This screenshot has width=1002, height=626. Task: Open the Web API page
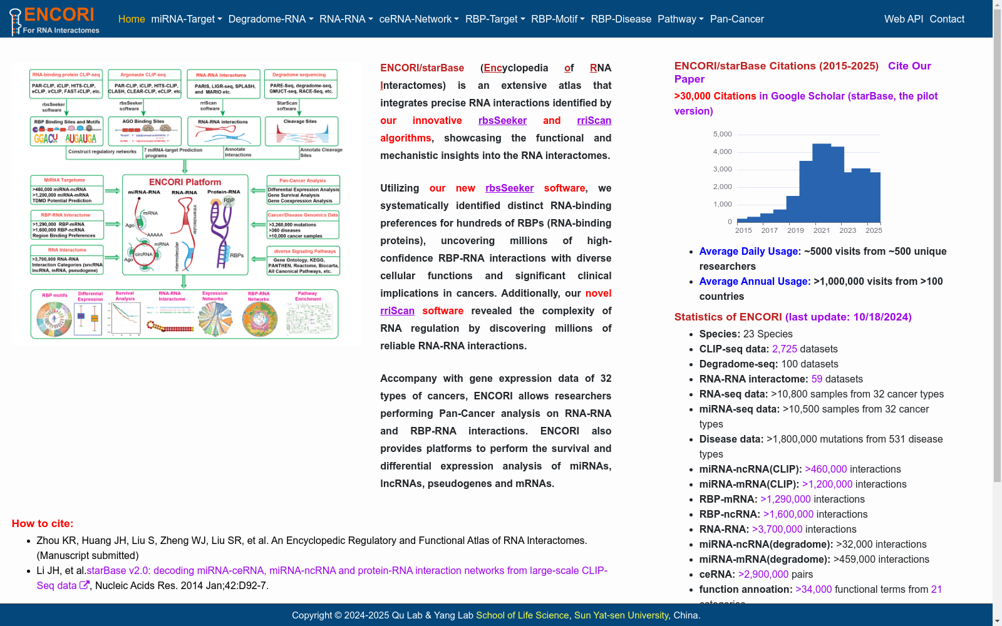tap(904, 19)
